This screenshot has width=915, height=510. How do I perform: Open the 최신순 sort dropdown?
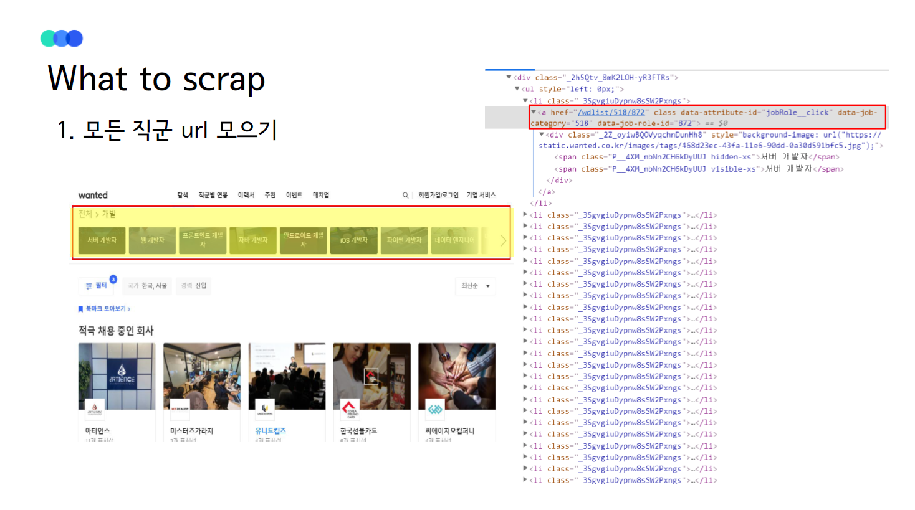click(x=476, y=286)
